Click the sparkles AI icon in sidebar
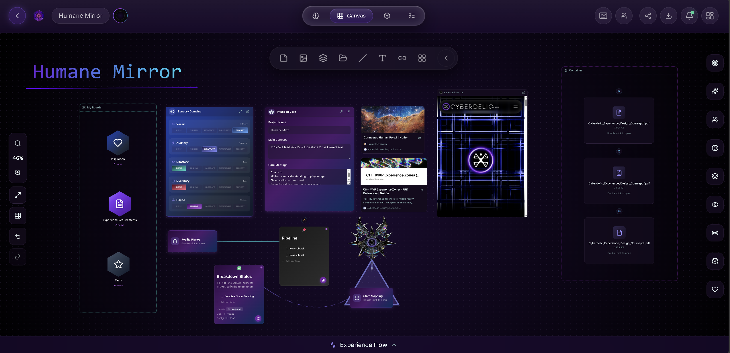 715,91
